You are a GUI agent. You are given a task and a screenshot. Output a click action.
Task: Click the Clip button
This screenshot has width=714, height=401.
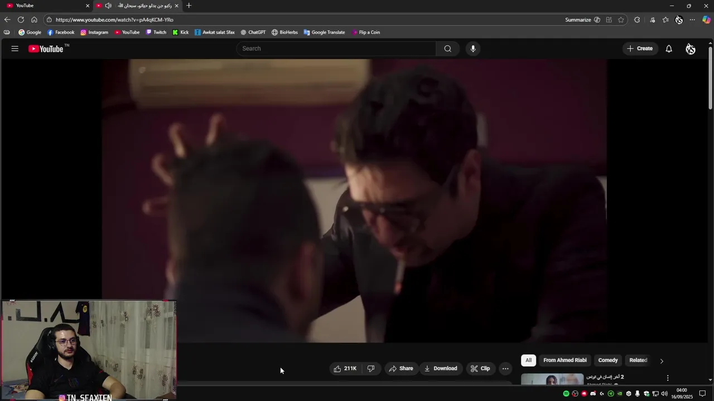[480, 369]
